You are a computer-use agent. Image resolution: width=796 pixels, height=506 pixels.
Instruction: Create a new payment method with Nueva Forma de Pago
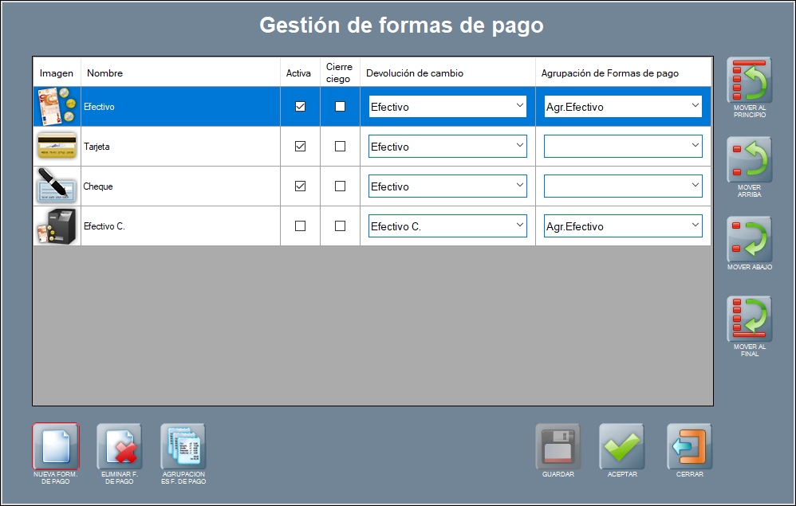click(x=55, y=446)
